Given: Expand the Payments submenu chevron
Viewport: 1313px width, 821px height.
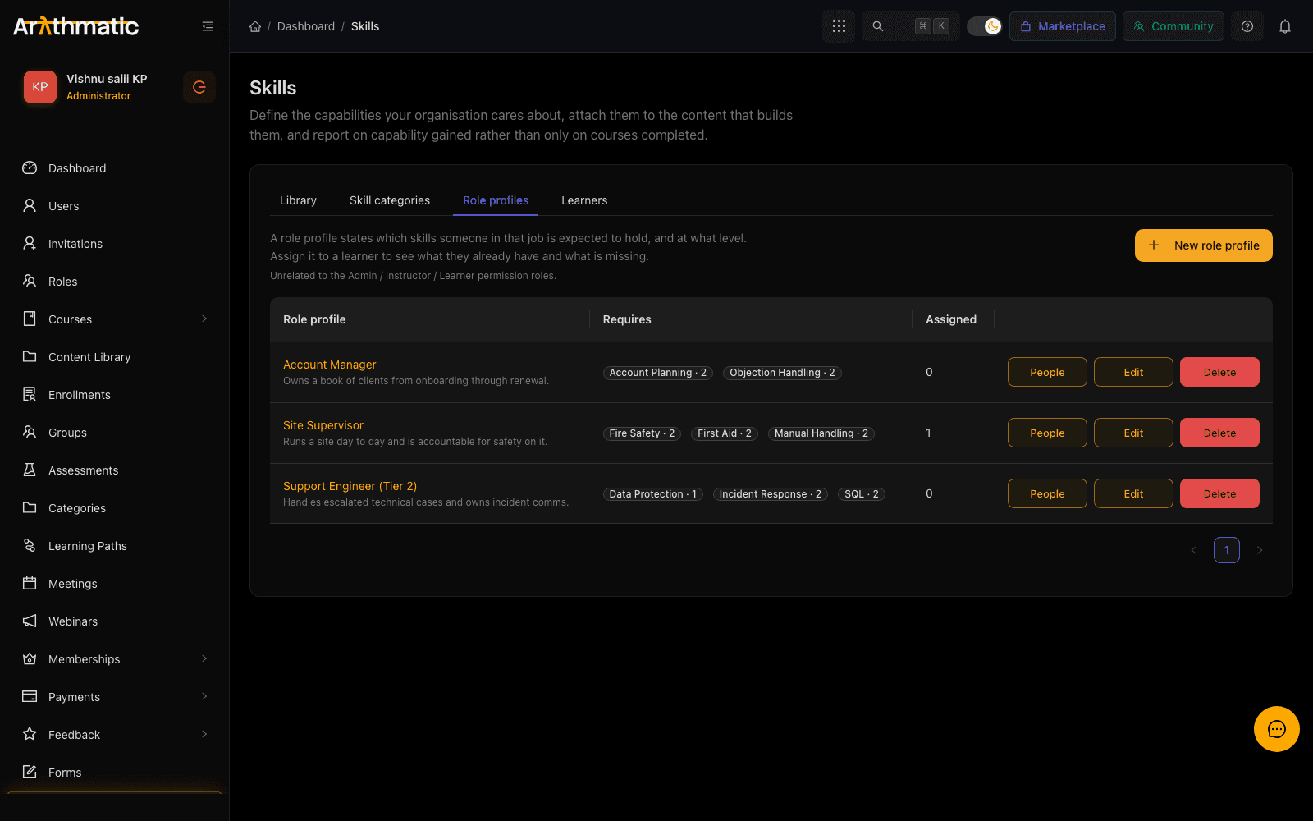Looking at the screenshot, I should [204, 697].
